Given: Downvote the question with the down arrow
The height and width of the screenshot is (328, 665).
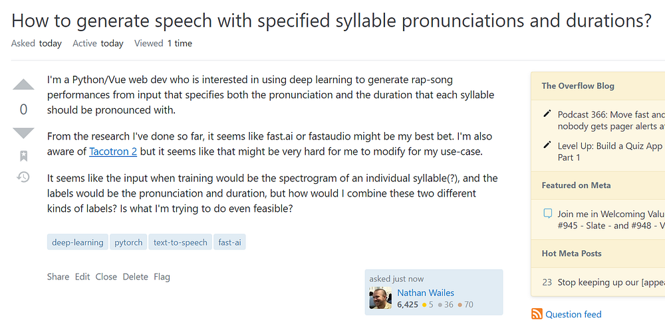Looking at the screenshot, I should coord(23,133).
